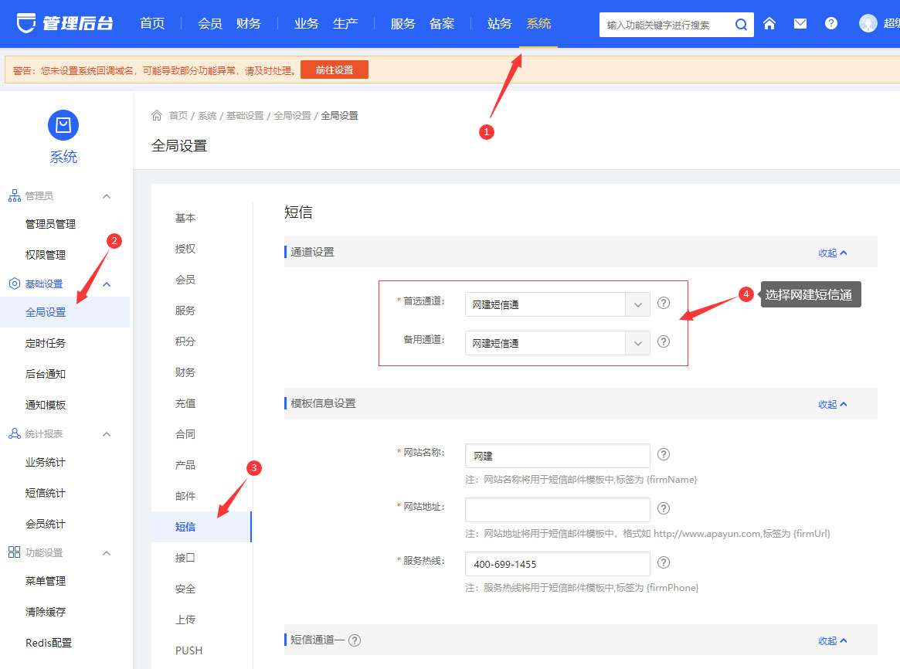900x669 pixels.
Task: Open the 备用通道 dropdown
Action: 557,343
